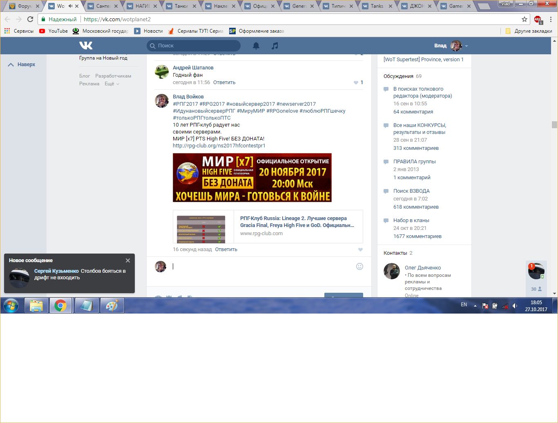The width and height of the screenshot is (558, 423).
Task: Click the VK logo in the header
Action: [86, 45]
